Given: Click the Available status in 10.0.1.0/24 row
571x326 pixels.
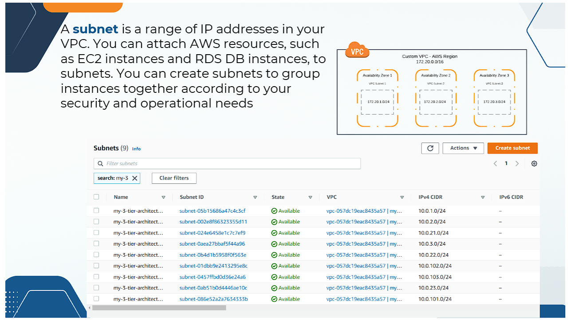Looking at the screenshot, I should tap(286, 211).
